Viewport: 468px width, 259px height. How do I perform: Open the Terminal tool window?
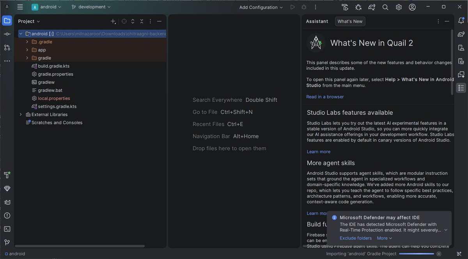pyautogui.click(x=7, y=229)
